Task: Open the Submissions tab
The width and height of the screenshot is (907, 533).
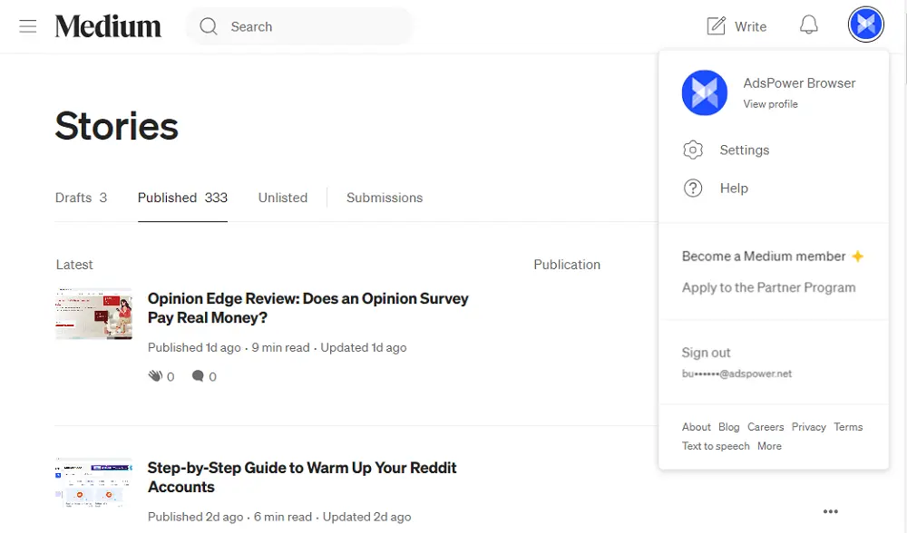Action: click(385, 198)
